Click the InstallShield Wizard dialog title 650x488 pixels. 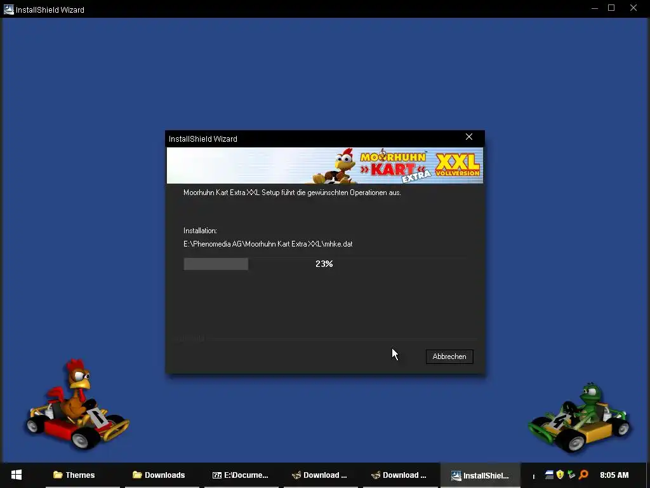(x=203, y=139)
